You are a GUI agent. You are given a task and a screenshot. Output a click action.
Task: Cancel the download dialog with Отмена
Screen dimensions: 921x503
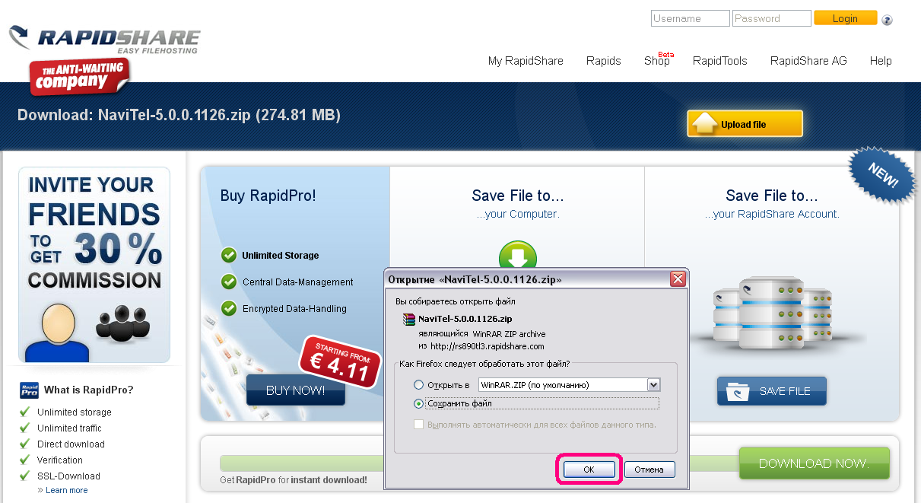click(649, 470)
